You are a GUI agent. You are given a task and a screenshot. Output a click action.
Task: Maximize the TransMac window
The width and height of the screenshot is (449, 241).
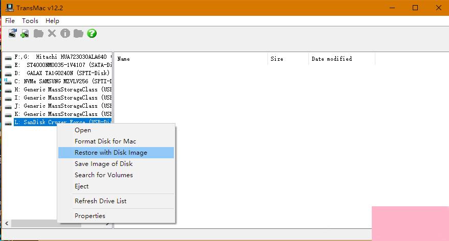415,8
